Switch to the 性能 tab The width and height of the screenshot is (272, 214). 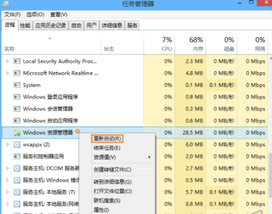pos(25,25)
